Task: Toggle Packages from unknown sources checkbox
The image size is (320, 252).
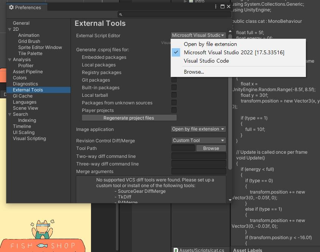Action: pyautogui.click(x=174, y=102)
